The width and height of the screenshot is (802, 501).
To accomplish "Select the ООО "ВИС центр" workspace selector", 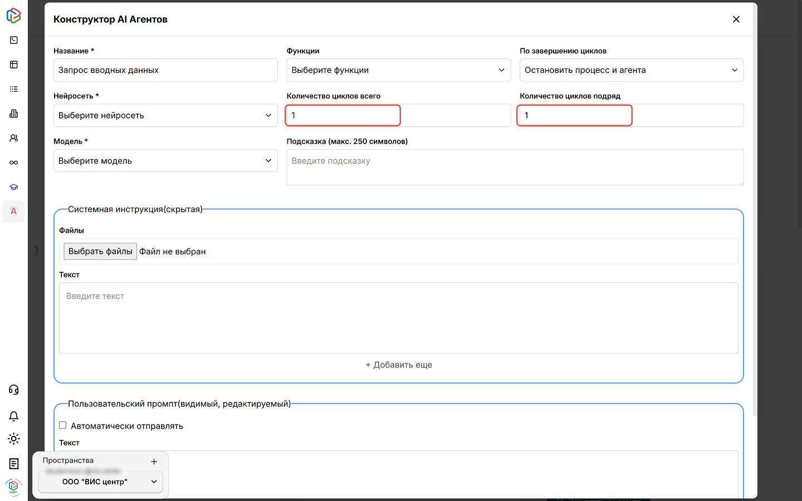I will [x=101, y=482].
